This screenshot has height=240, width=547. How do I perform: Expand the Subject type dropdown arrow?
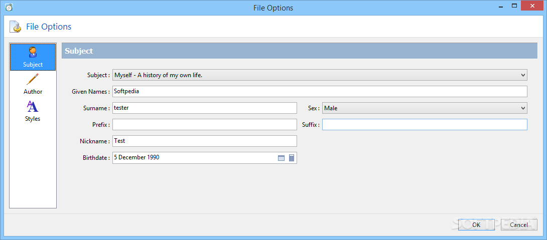[523, 75]
